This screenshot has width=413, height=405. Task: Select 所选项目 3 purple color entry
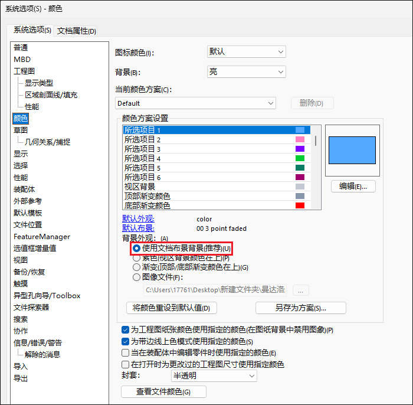[x=217, y=149]
